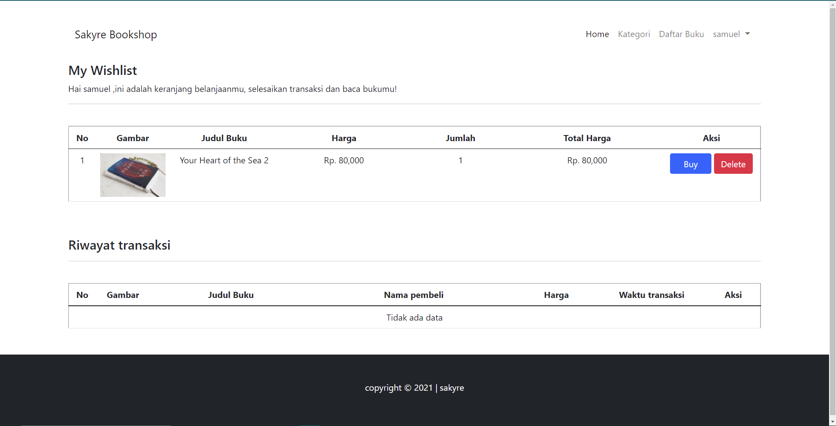Screen dimensions: 836x426
Task: Click the Riwayat transaksi heading
Action: (119, 245)
